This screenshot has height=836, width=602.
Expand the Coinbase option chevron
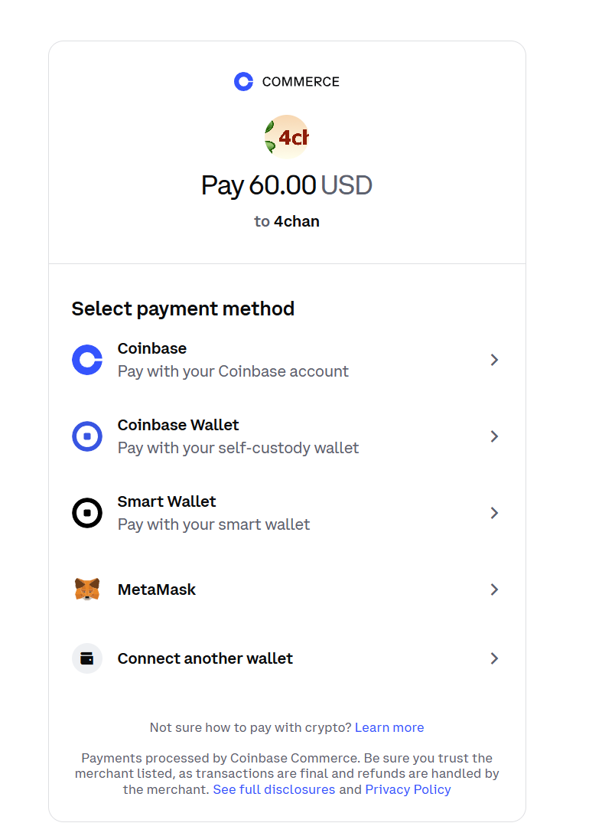494,360
